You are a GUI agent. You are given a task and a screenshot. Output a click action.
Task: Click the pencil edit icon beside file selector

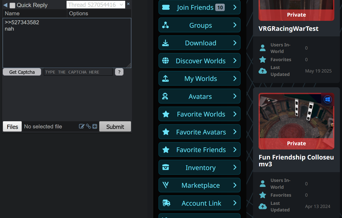[82, 126]
